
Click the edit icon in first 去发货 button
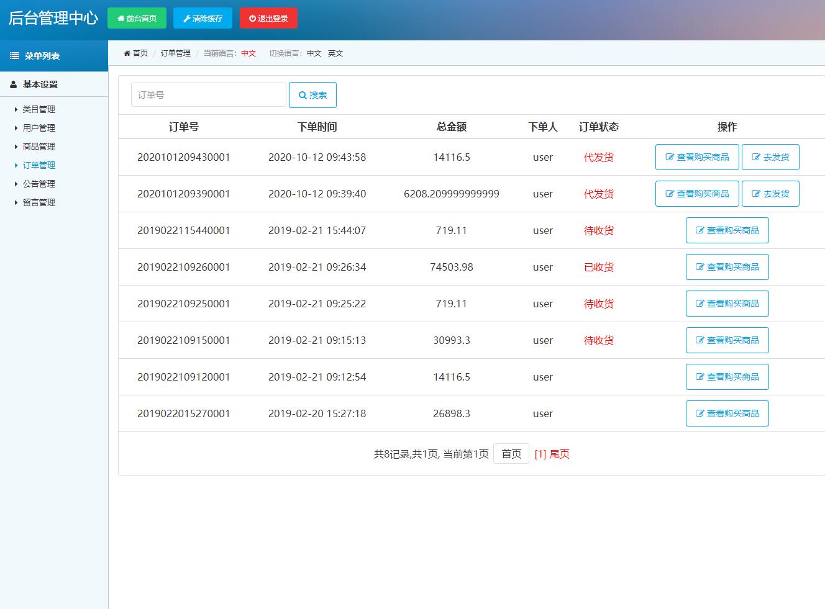pos(755,157)
